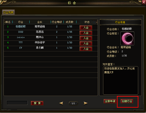Image resolution: width=146 pixels, height=113 pixels.
Task: Click the pink crescent moon guild emblem
Action: point(127,38)
